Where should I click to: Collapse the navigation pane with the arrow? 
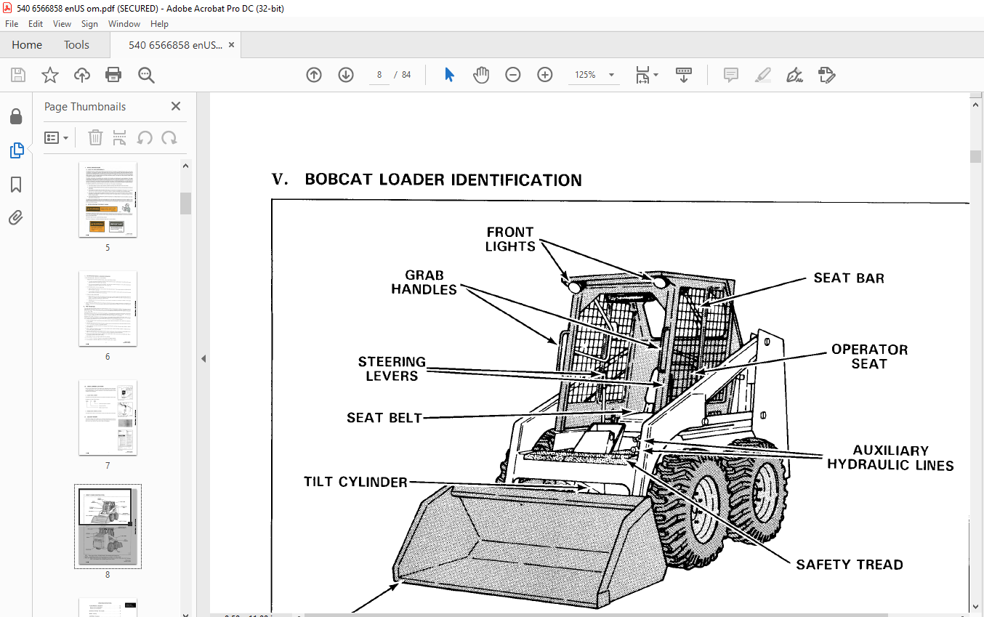[203, 358]
